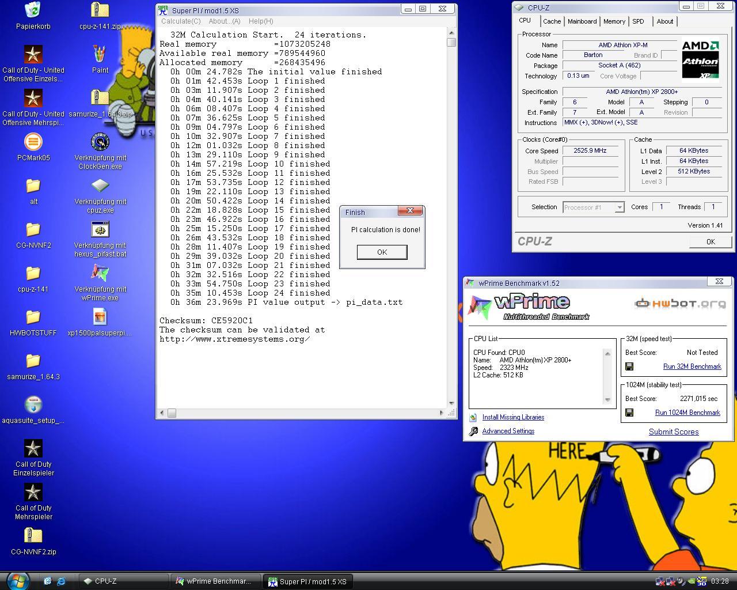
Task: Click the hwbot.org logo in wPrime
Action: [680, 303]
